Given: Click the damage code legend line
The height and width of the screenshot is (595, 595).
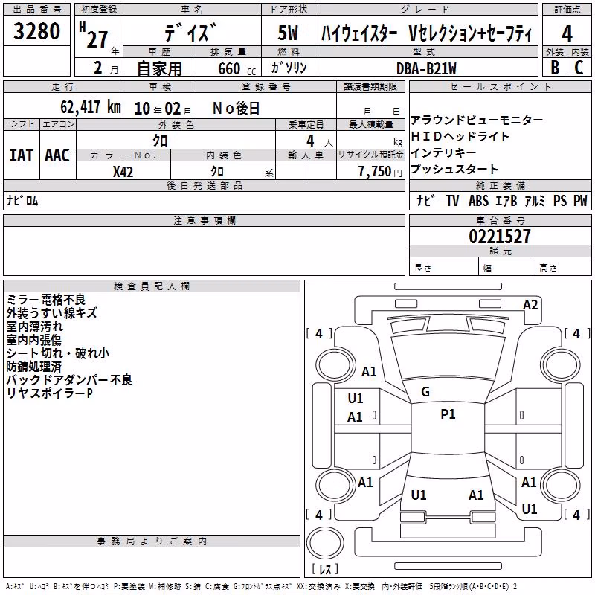Looking at the screenshot, I should click(x=261, y=586).
